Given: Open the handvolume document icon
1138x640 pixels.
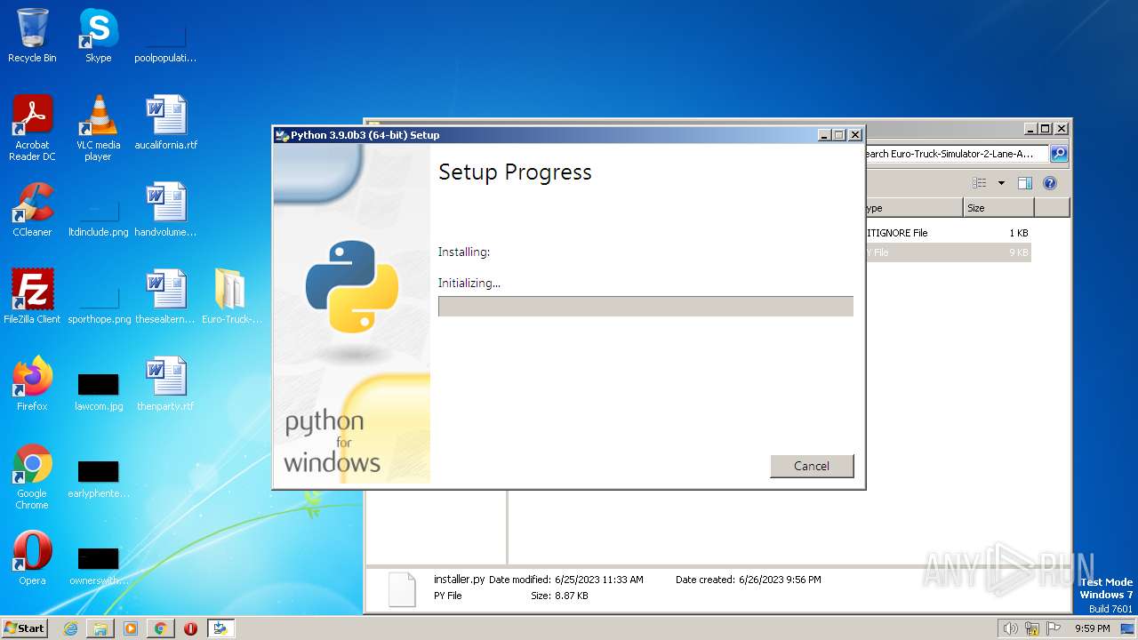Looking at the screenshot, I should 166,210.
